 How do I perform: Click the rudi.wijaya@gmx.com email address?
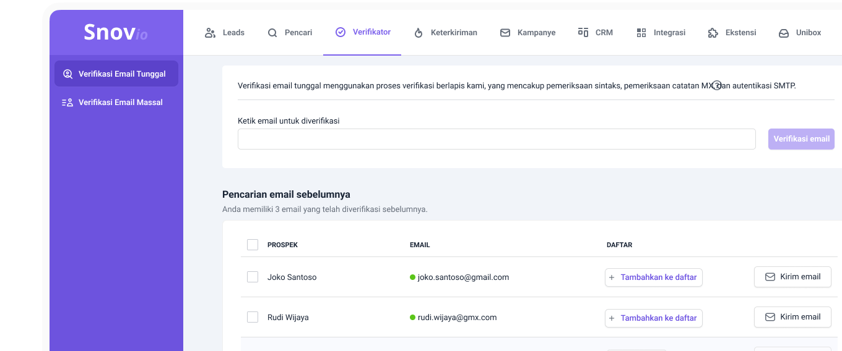pos(457,318)
